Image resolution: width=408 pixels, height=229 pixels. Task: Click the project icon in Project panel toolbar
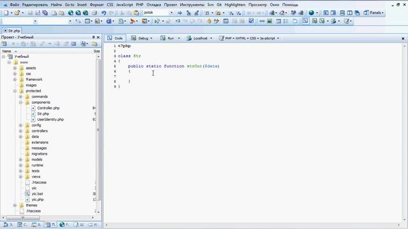(x=4, y=44)
